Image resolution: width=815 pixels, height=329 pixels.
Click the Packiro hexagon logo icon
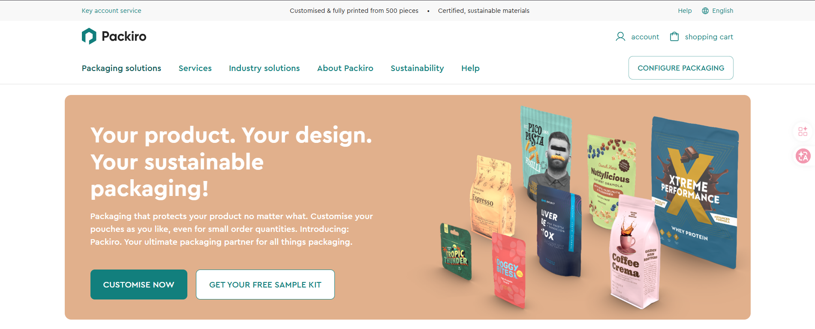[x=89, y=36]
